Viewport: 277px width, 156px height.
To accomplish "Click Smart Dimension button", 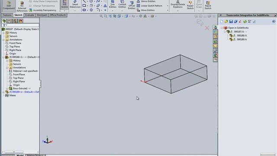I will (75, 4).
